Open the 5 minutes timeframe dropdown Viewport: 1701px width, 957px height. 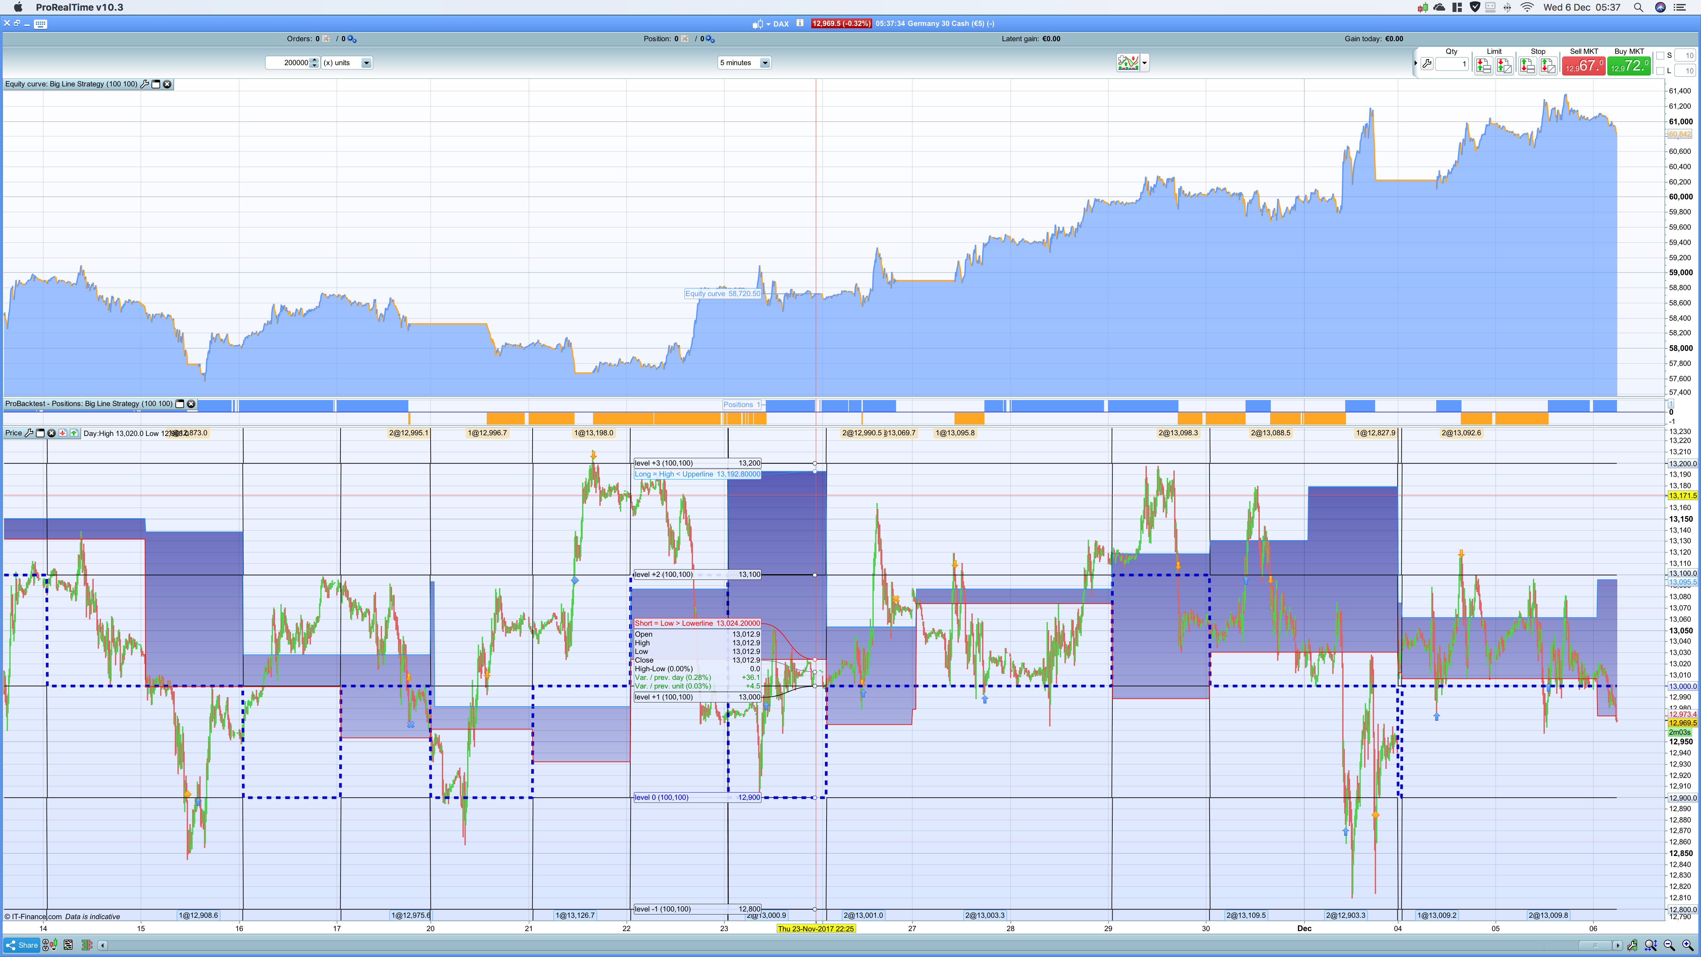coord(765,63)
